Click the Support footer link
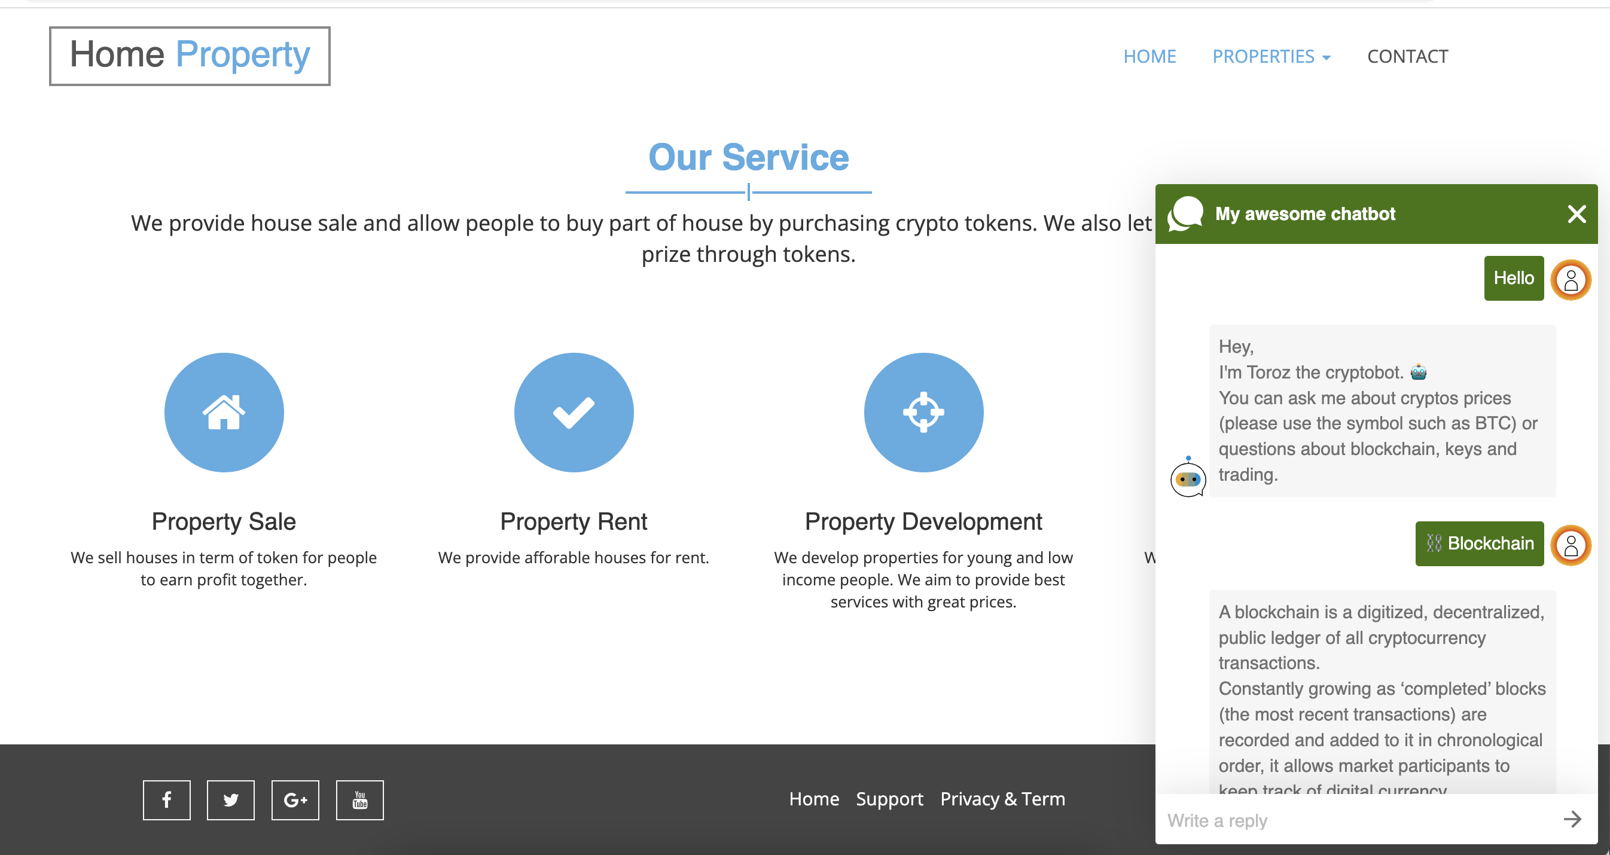Viewport: 1610px width, 855px height. [x=889, y=799]
